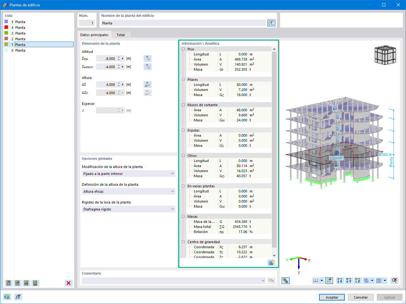Viewport: 406px width, 304px height.
Task: Select story 3 Planta in the list
Action: [x=39, y=33]
